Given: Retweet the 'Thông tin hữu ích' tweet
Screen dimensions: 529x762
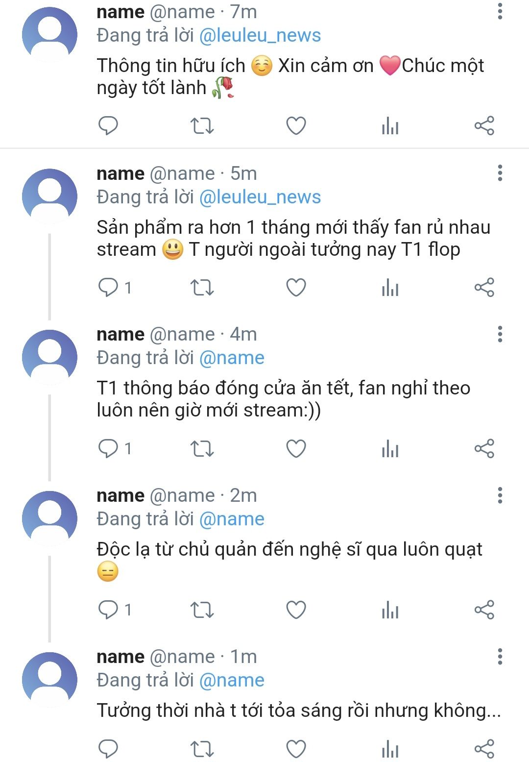Looking at the screenshot, I should (x=202, y=126).
